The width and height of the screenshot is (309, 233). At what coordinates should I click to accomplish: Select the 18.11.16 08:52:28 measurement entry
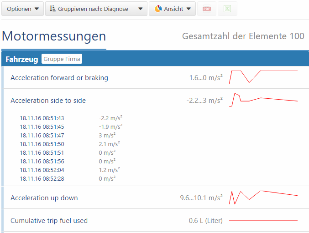click(42, 178)
